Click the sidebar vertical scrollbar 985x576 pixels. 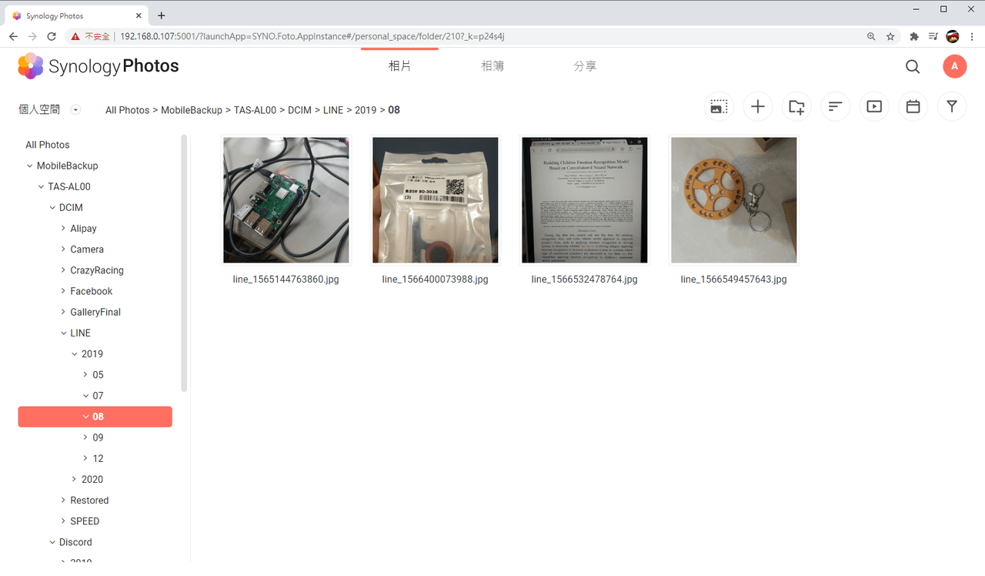coord(184,262)
